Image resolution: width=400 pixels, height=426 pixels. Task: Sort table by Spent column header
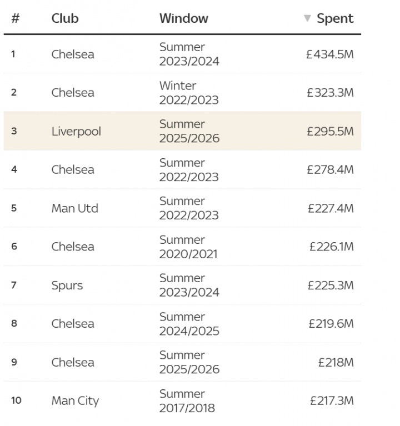[334, 18]
